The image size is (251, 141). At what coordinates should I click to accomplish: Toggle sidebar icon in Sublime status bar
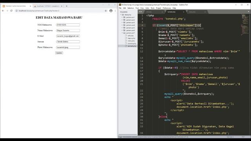tap(120, 137)
